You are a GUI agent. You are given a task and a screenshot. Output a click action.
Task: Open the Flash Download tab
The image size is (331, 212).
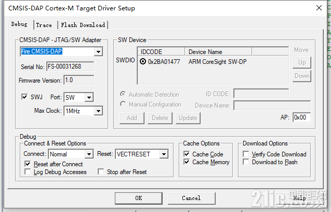coord(83,25)
